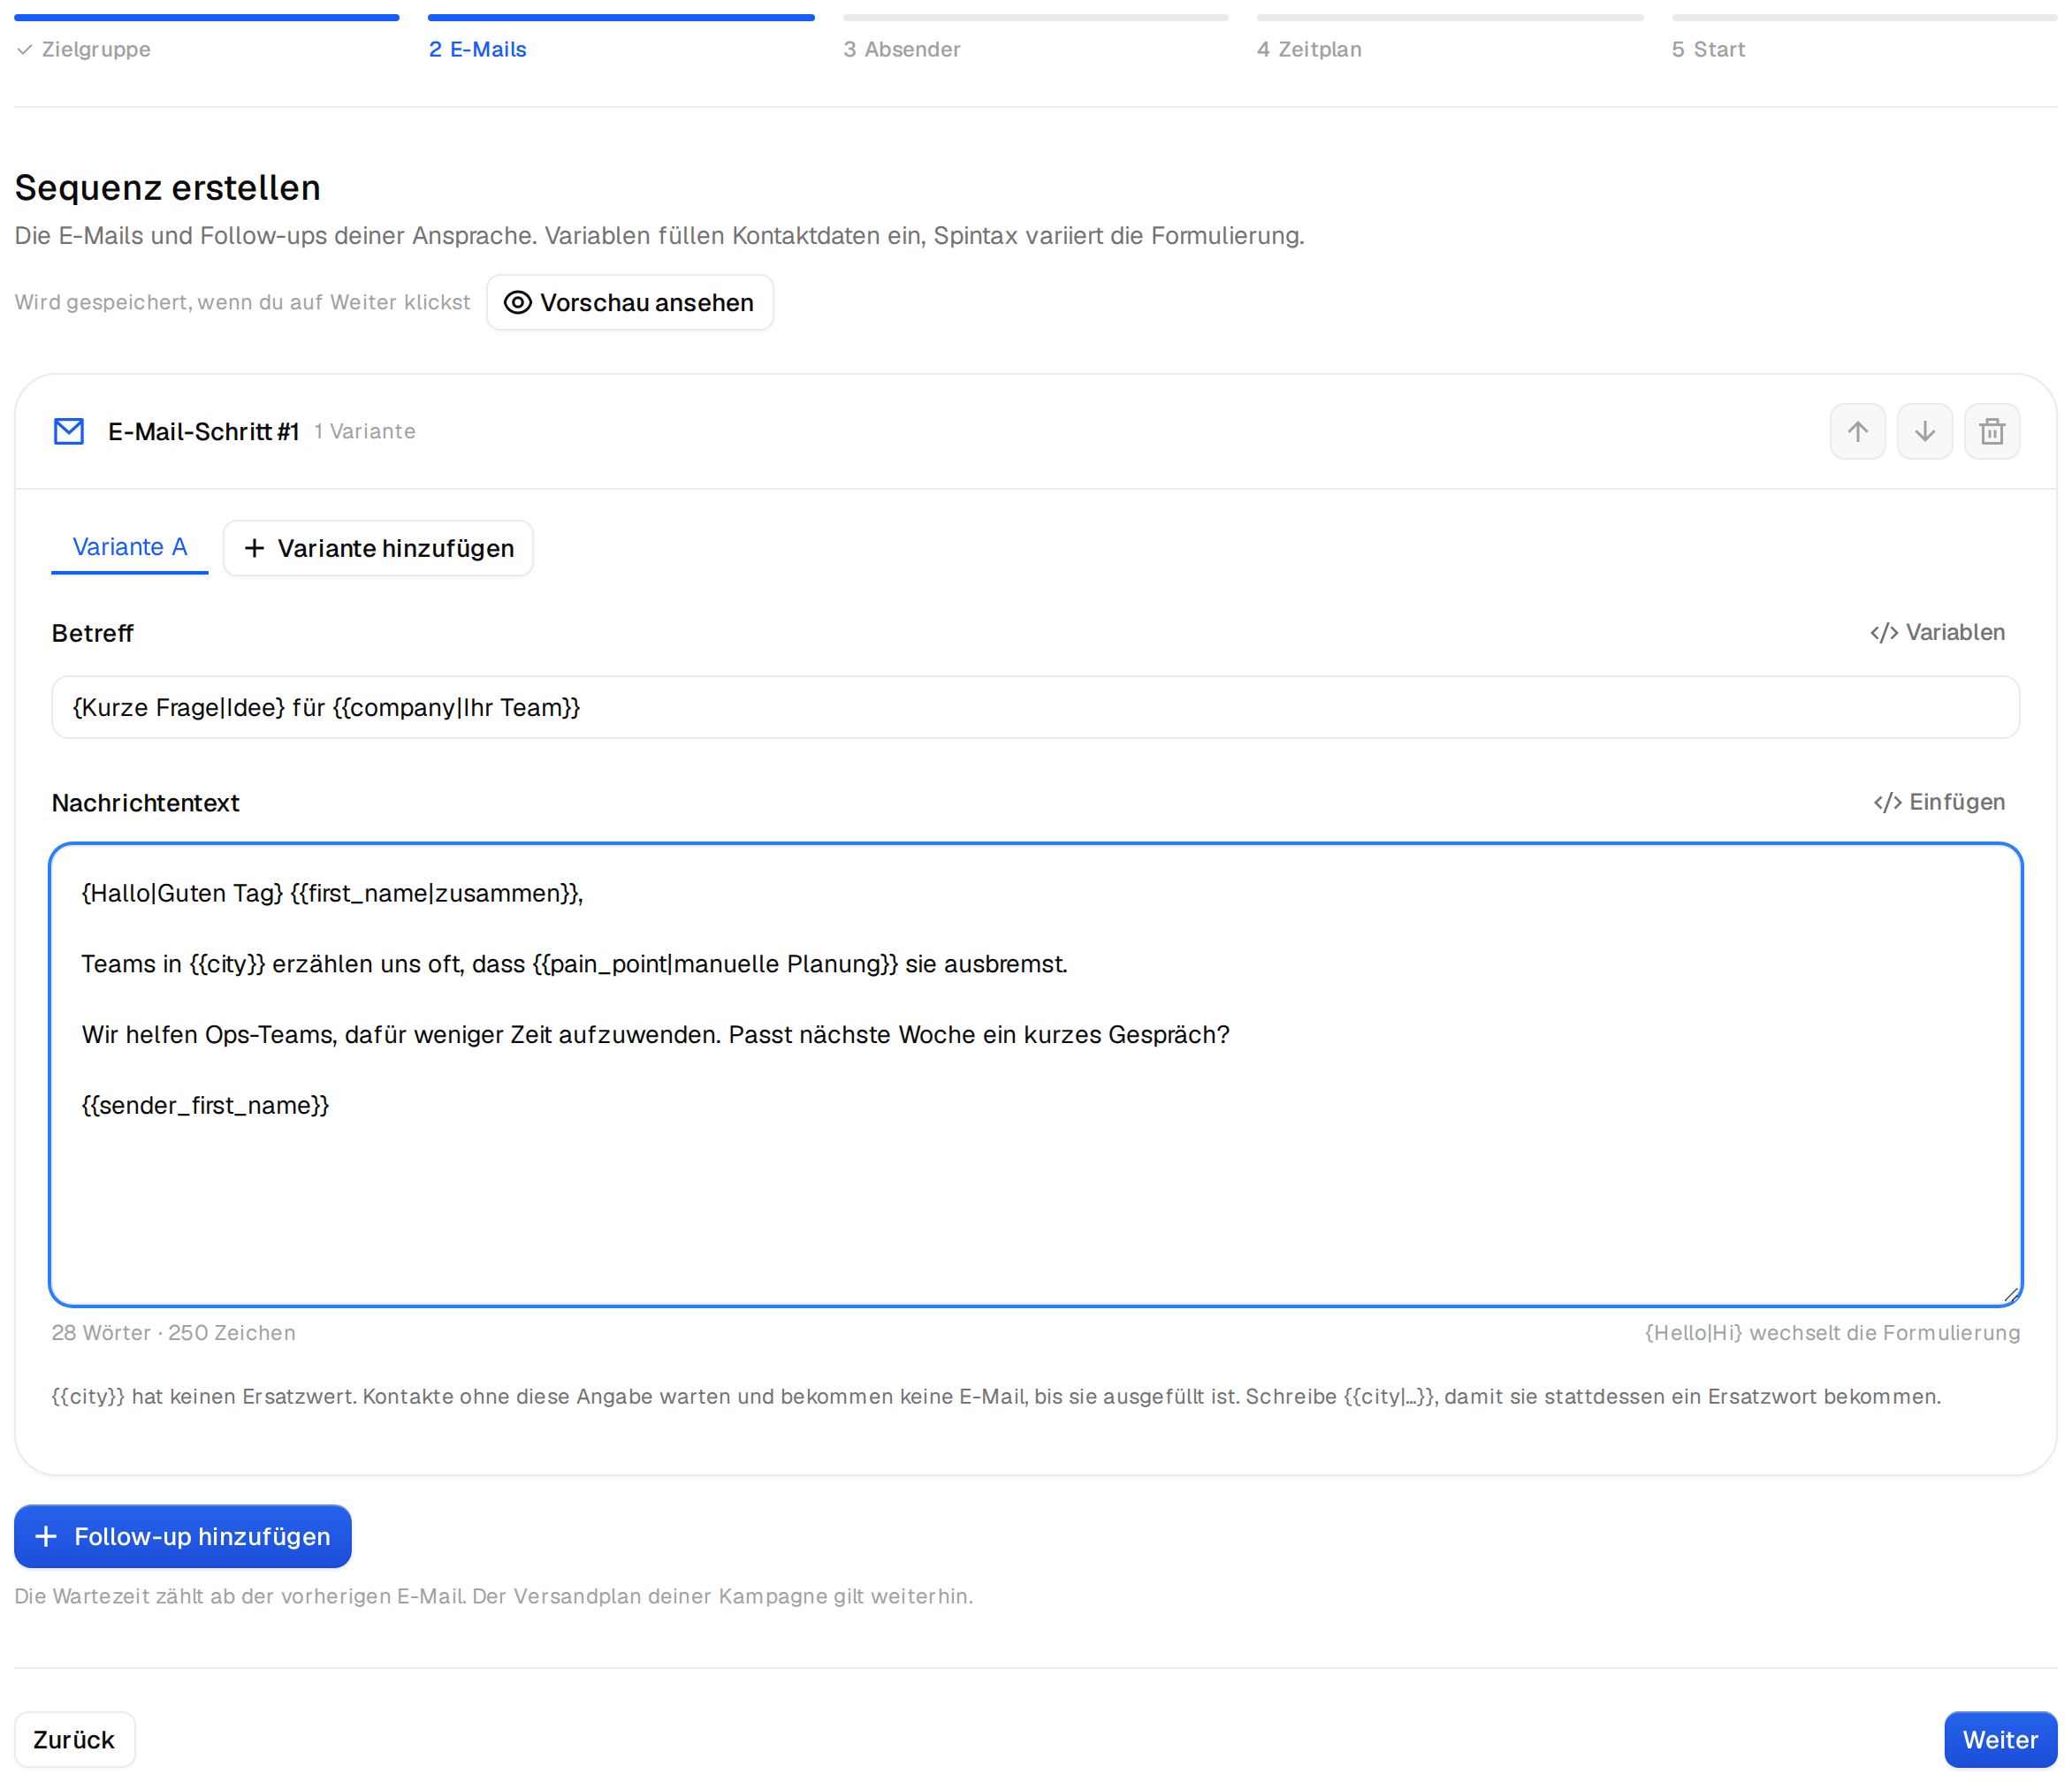Click into the Nachrichtentext textarea

click(1035, 1075)
